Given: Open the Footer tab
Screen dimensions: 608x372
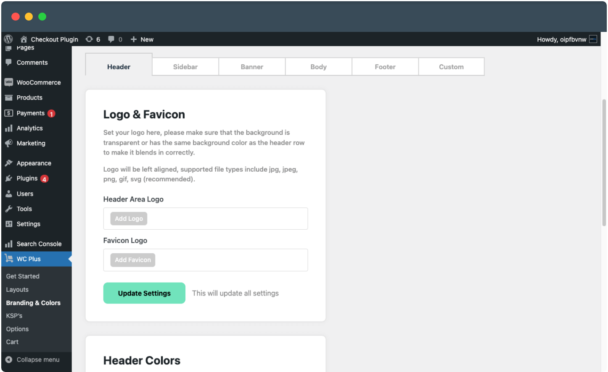Looking at the screenshot, I should point(385,67).
